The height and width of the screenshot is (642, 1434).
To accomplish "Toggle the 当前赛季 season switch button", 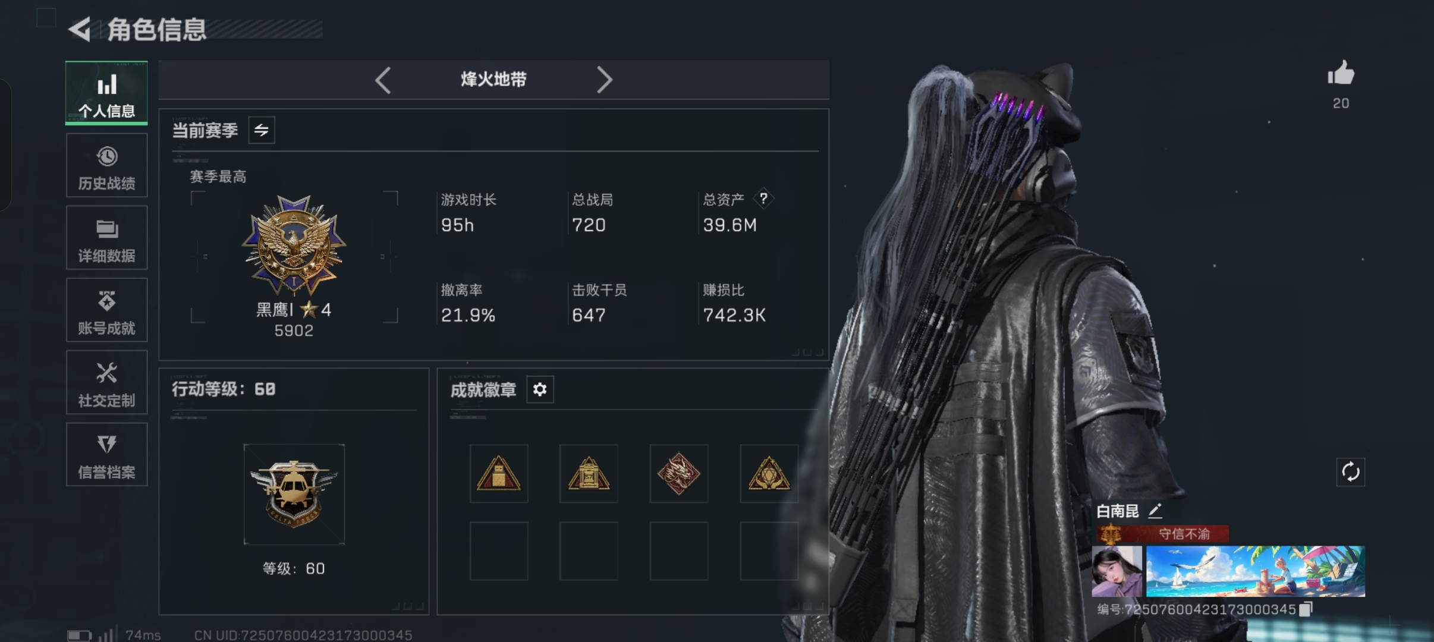I will pyautogui.click(x=262, y=130).
